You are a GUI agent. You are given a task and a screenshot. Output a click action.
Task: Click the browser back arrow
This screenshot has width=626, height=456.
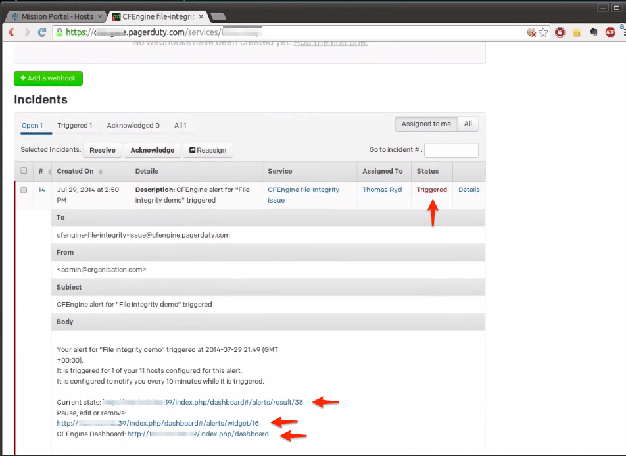click(11, 32)
